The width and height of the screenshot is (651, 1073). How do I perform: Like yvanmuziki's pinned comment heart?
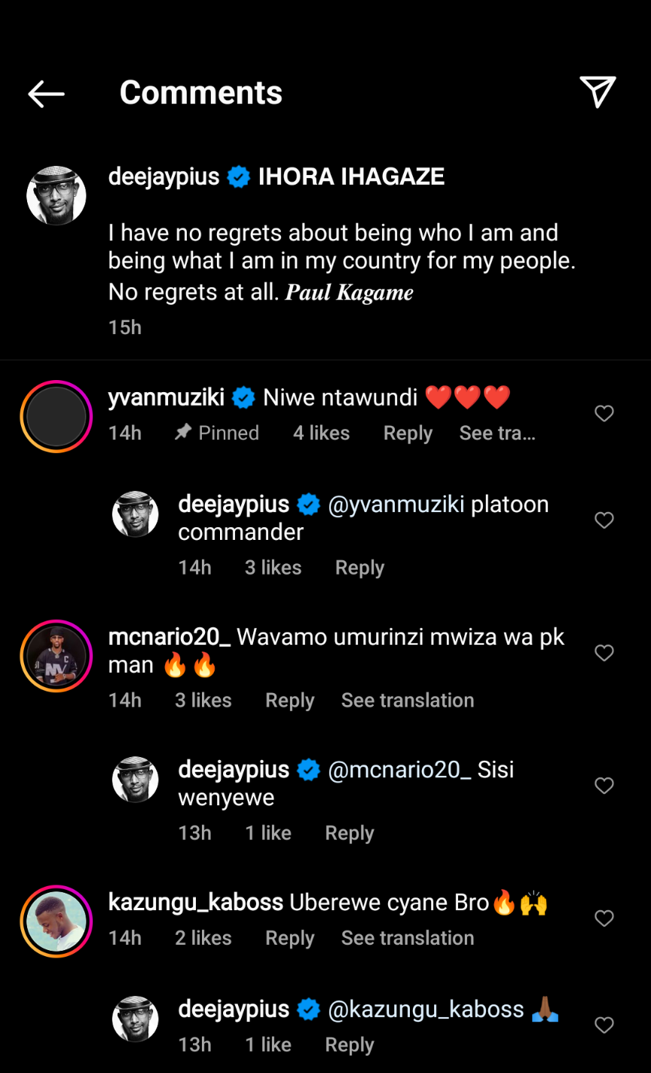tap(604, 413)
